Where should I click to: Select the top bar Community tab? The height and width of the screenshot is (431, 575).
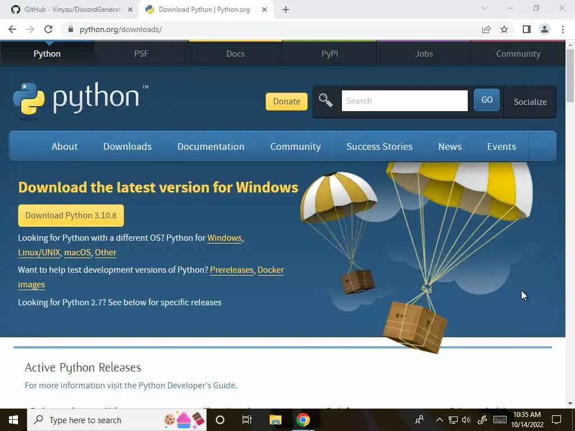coord(518,53)
